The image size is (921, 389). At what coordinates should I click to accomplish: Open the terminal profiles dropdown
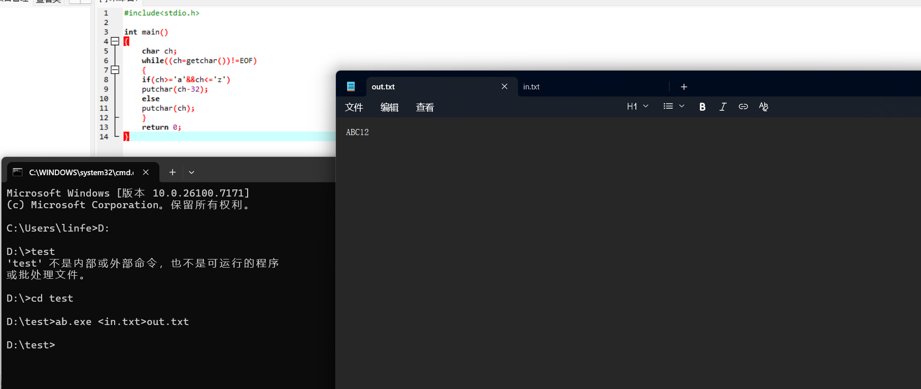(191, 172)
